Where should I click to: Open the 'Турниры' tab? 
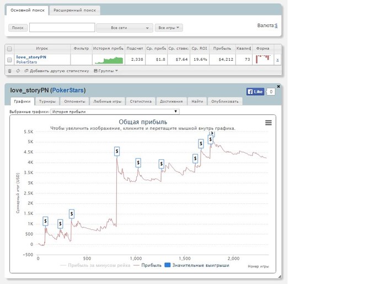[47, 102]
